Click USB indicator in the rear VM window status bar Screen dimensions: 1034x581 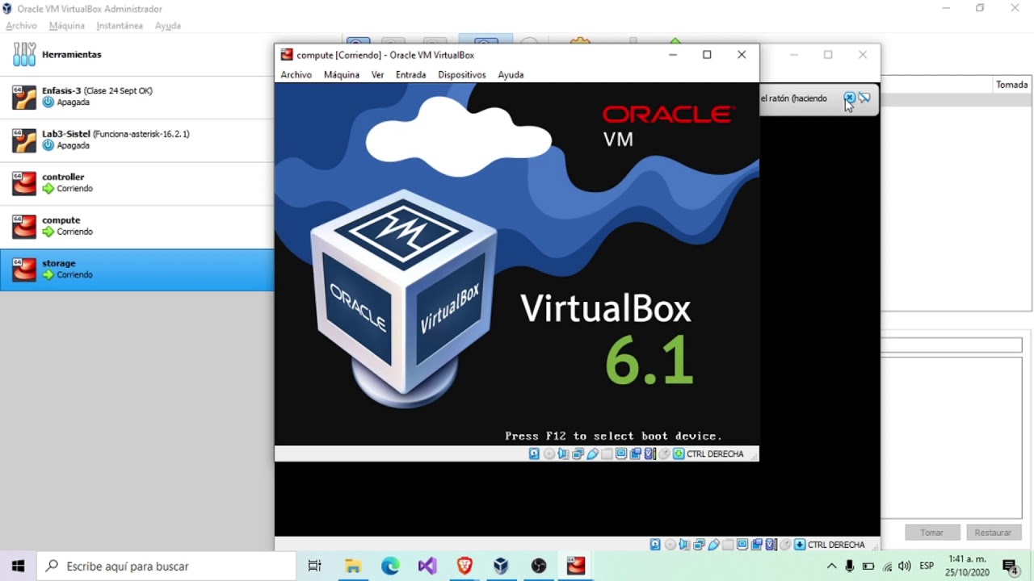pyautogui.click(x=714, y=544)
